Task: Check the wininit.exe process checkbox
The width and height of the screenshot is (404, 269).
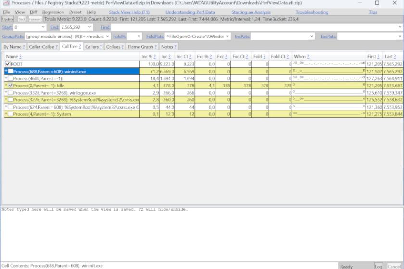Action: pyautogui.click(x=10, y=71)
